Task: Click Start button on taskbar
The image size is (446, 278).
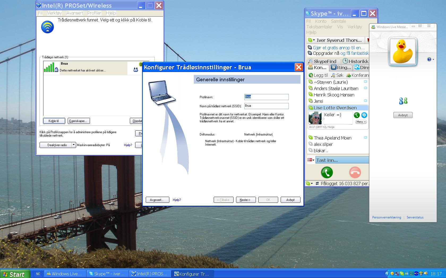Action: 15,274
